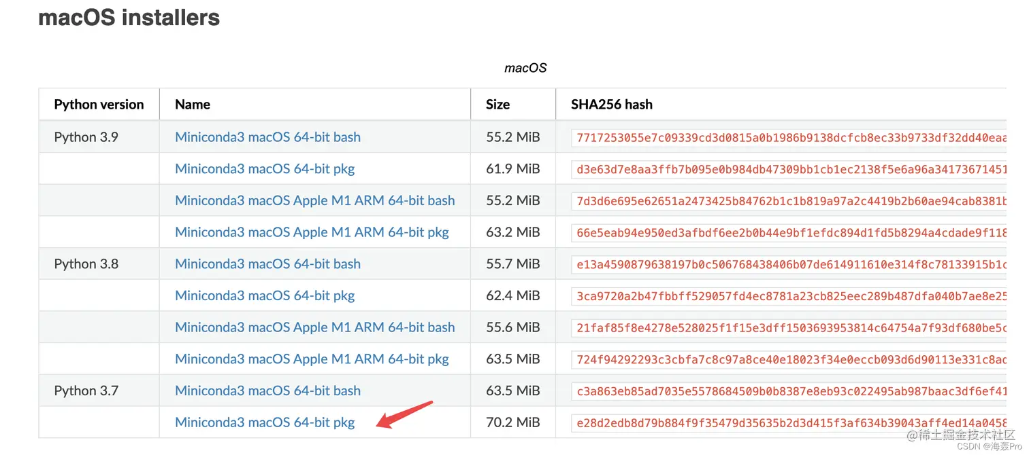The height and width of the screenshot is (455, 1029).
Task: Click the Name column header
Action: tap(193, 105)
